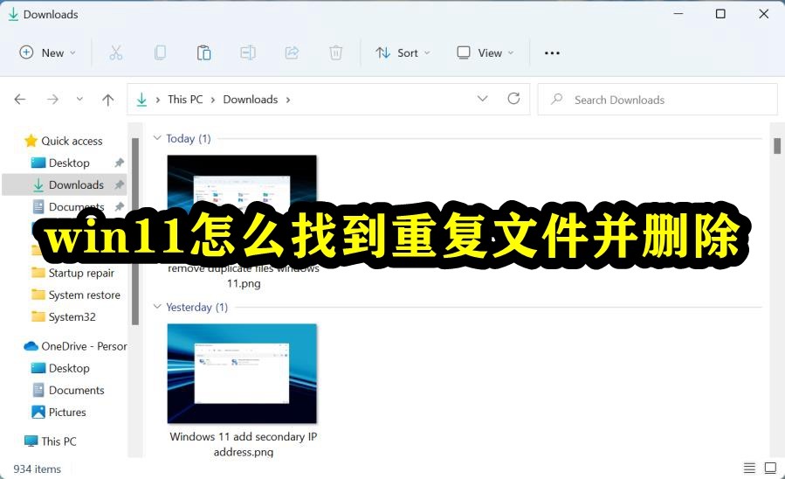Click the Paste clipboard icon
This screenshot has height=479, width=785.
pyautogui.click(x=203, y=52)
